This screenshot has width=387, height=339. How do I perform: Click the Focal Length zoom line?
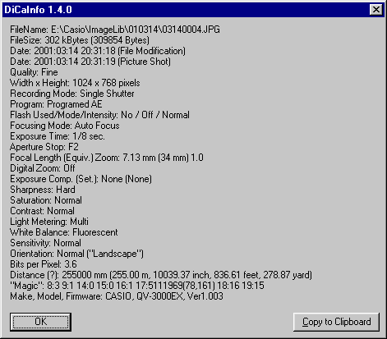tap(107, 158)
